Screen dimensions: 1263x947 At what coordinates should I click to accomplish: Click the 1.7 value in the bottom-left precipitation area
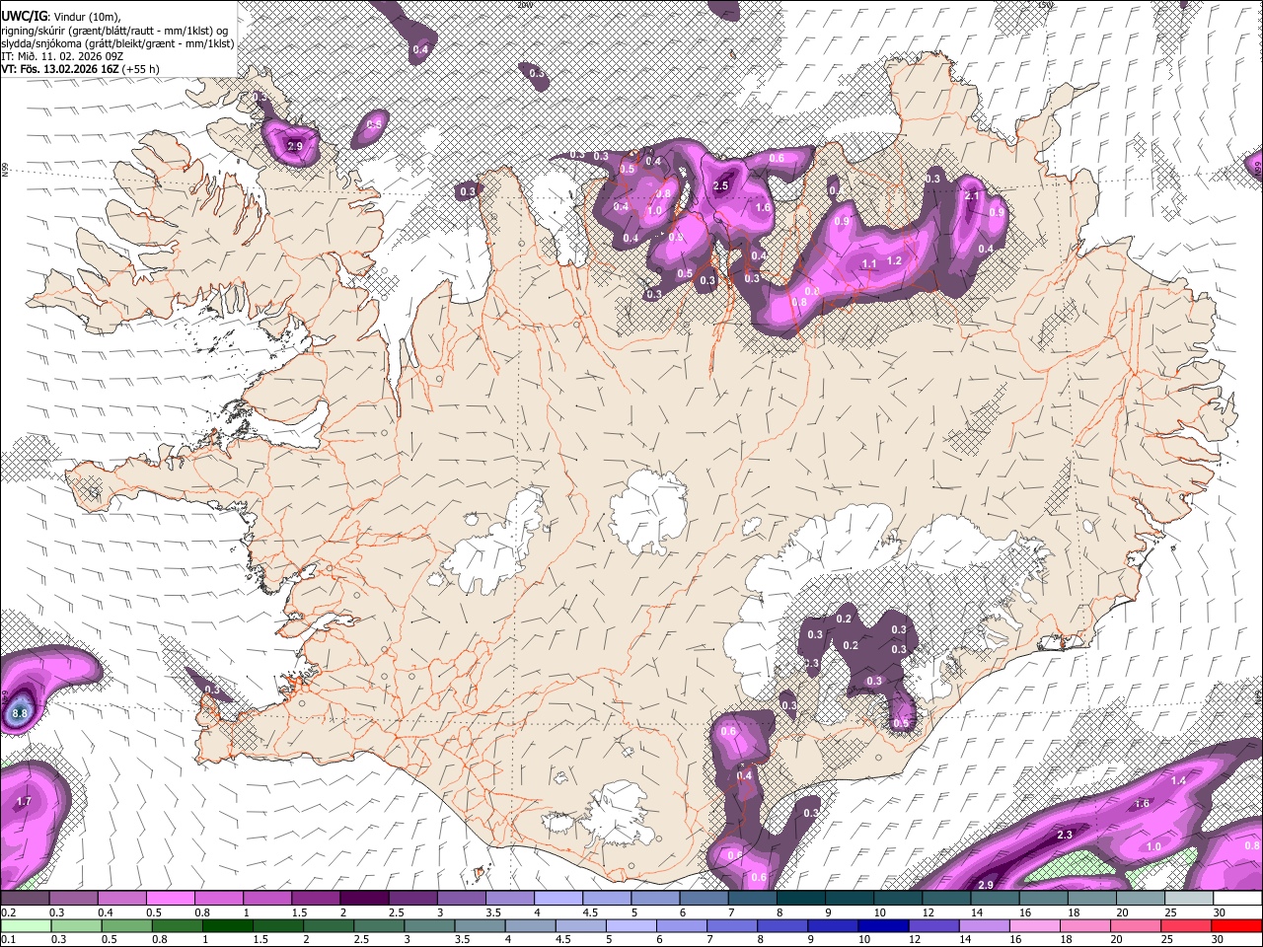point(25,802)
